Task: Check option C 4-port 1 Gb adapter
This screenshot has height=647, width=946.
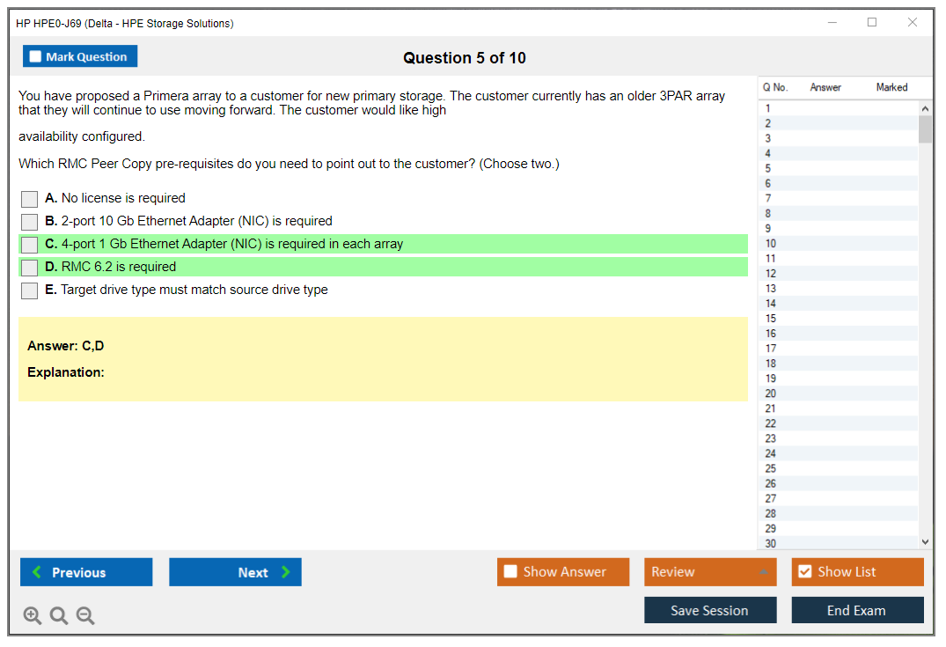Action: pos(30,245)
